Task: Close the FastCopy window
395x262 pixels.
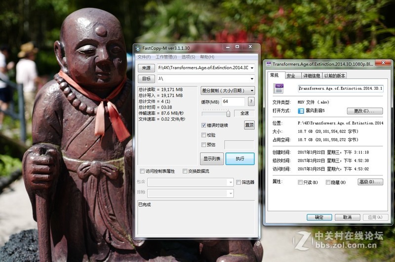Action: 250,47
